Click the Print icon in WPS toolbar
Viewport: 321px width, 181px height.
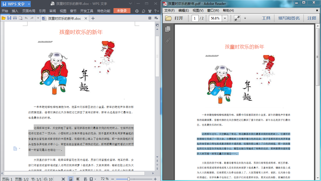pyautogui.click(x=15, y=18)
